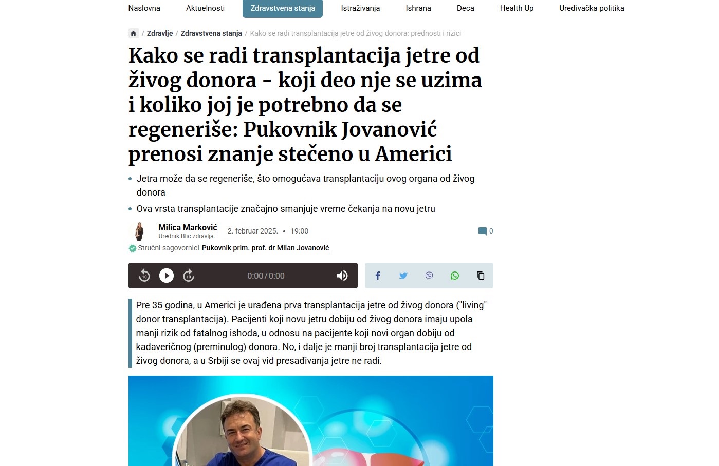Go to Aktuelnosti section
Viewport: 719px width, 466px height.
[205, 8]
